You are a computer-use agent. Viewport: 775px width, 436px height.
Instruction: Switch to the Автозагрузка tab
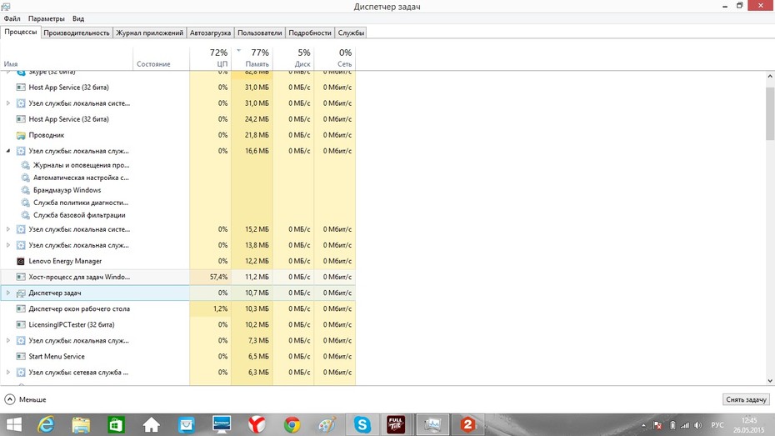(211, 33)
